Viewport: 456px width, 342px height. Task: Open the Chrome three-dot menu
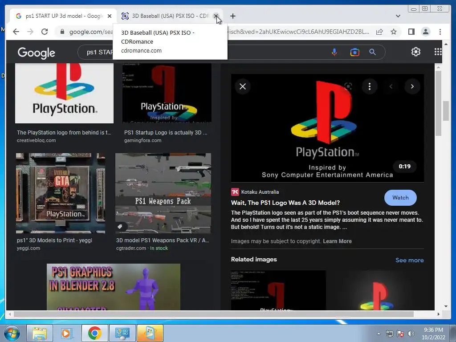[440, 32]
